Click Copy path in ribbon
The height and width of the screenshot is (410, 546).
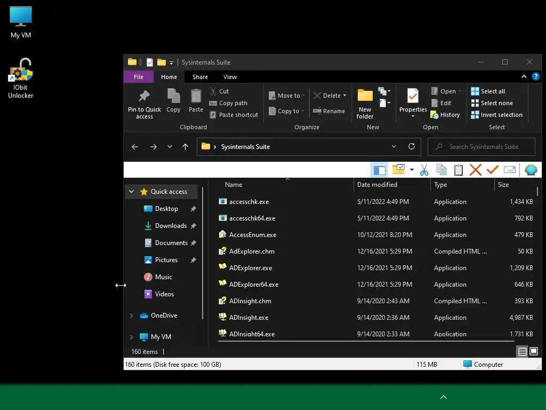[x=228, y=103]
